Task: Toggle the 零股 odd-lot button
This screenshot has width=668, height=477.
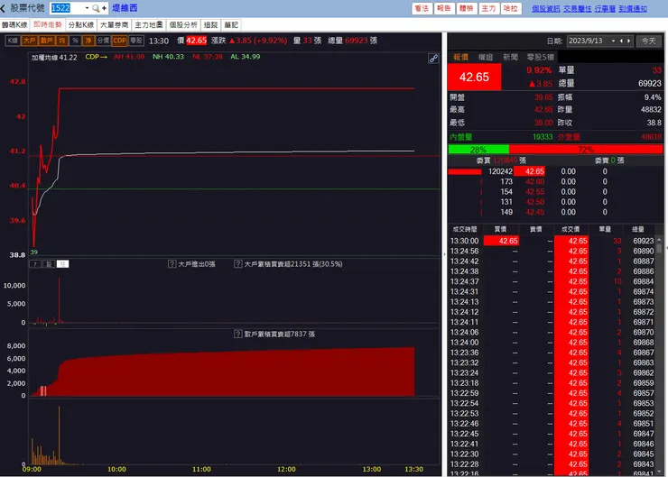Action: click(136, 41)
